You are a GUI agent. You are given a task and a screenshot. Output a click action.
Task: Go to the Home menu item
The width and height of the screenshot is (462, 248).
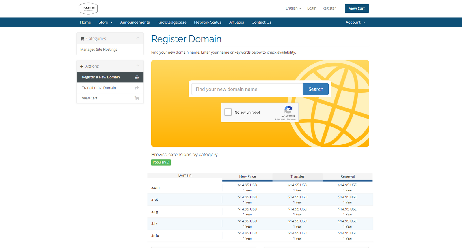85,22
